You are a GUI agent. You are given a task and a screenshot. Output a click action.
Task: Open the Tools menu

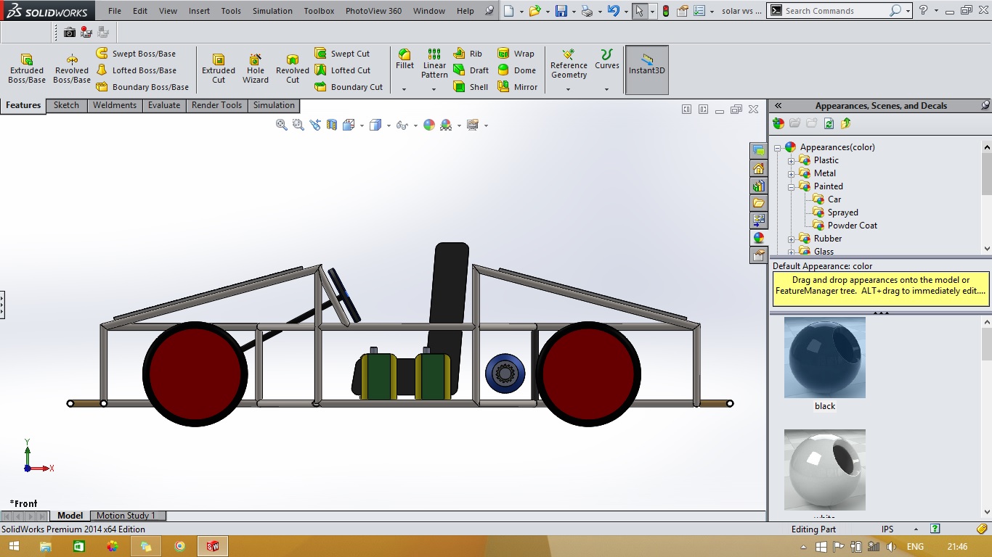coord(231,11)
